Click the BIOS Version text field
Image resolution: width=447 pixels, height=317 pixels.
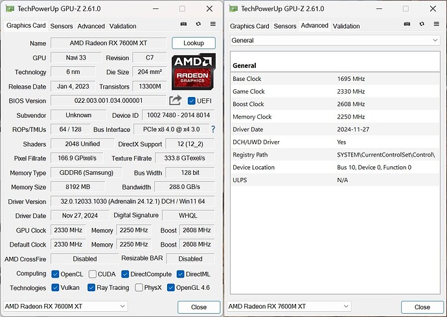pos(107,100)
